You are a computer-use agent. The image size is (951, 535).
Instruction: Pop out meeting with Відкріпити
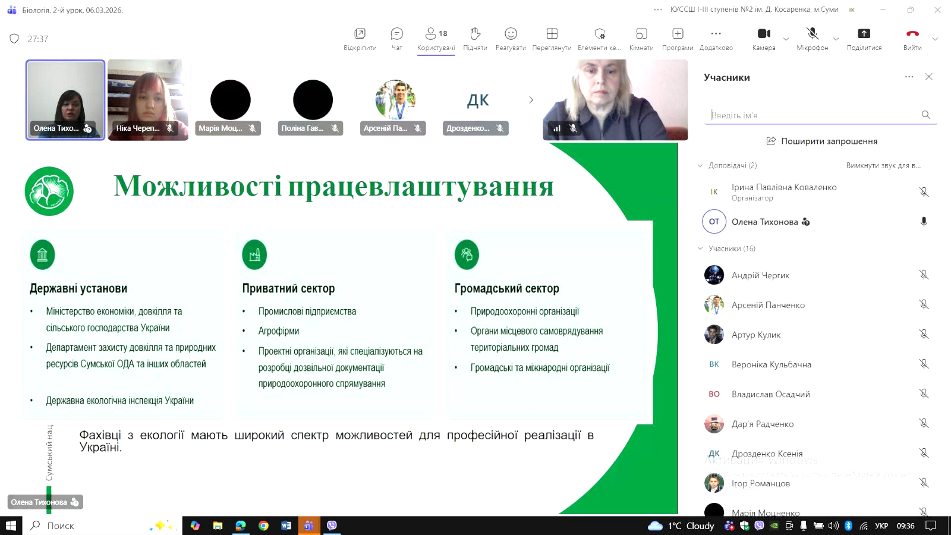[360, 38]
